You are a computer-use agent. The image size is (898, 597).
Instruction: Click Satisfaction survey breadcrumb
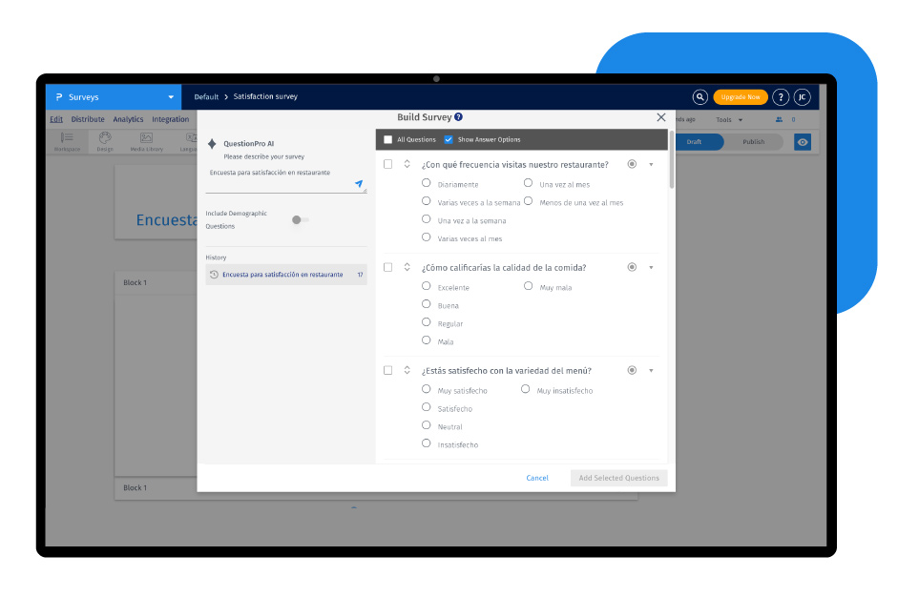click(x=265, y=96)
